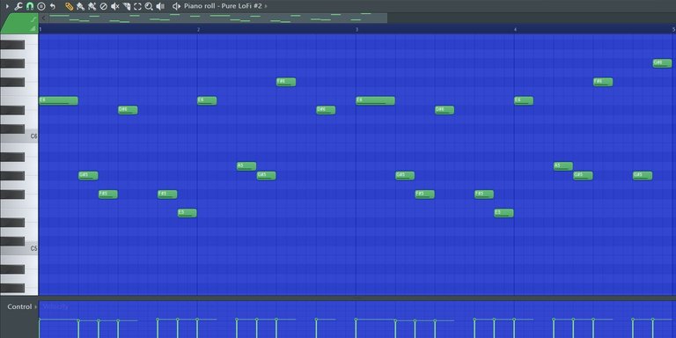Select the Slice tool
This screenshot has height=338, width=676.
pos(127,6)
